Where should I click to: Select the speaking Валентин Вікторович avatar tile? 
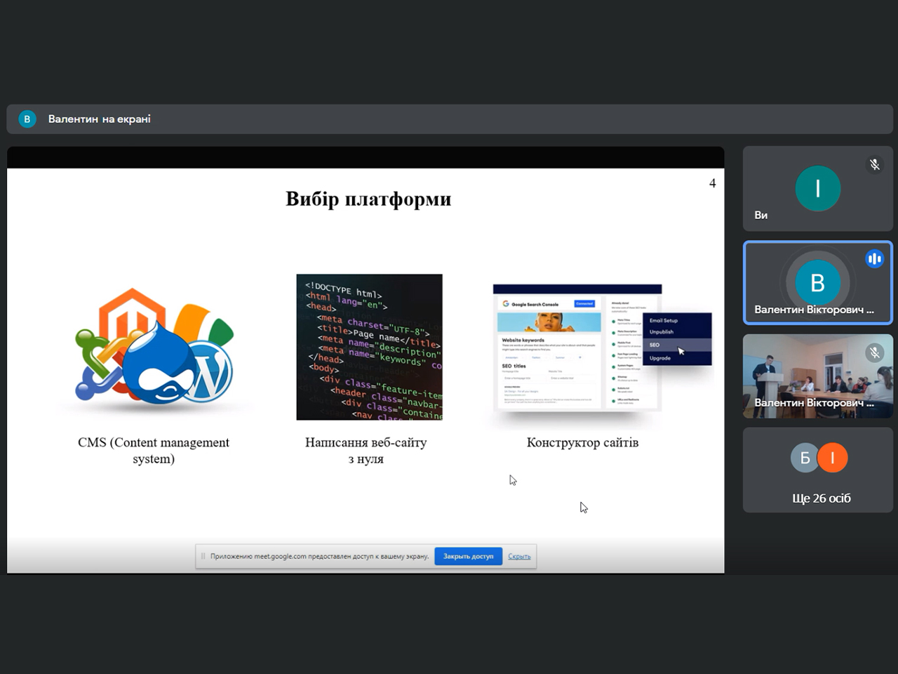[817, 283]
